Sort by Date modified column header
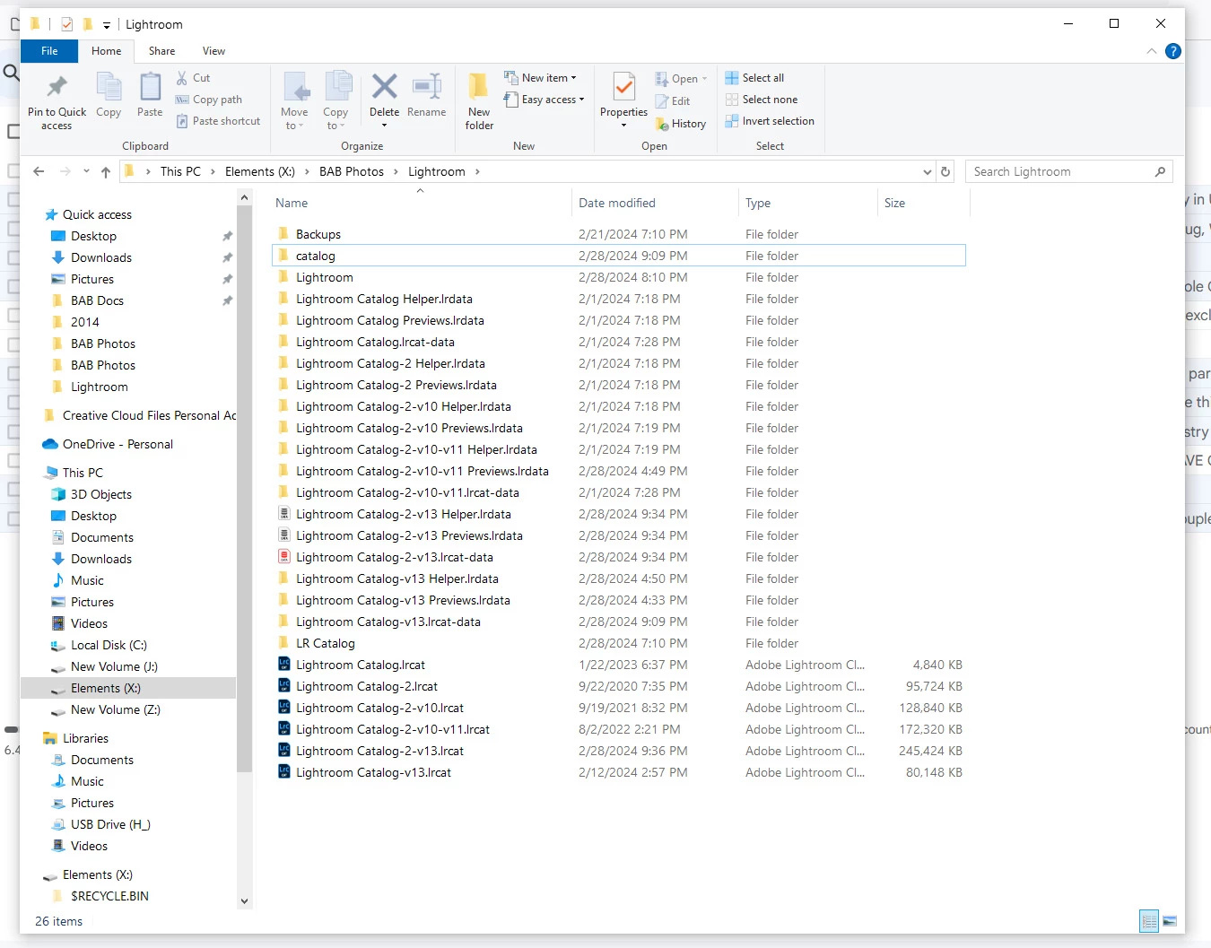 click(x=617, y=203)
